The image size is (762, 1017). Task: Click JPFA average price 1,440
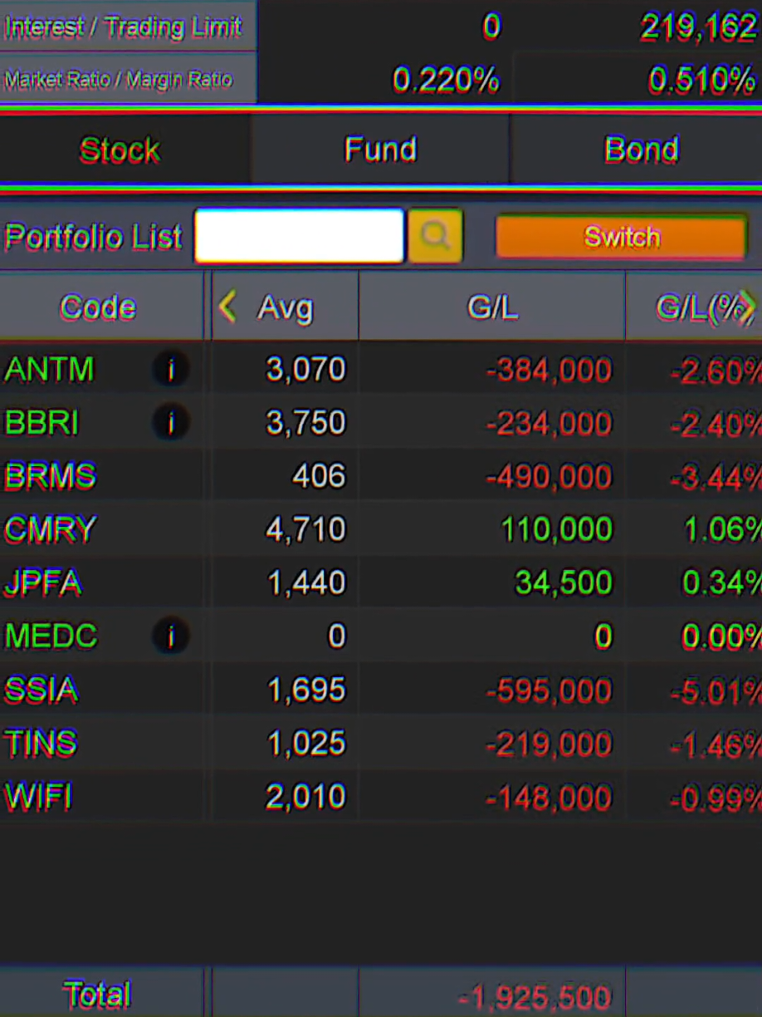(x=305, y=583)
